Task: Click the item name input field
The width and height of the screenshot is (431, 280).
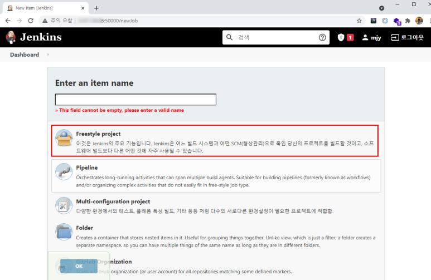Action: (135, 100)
